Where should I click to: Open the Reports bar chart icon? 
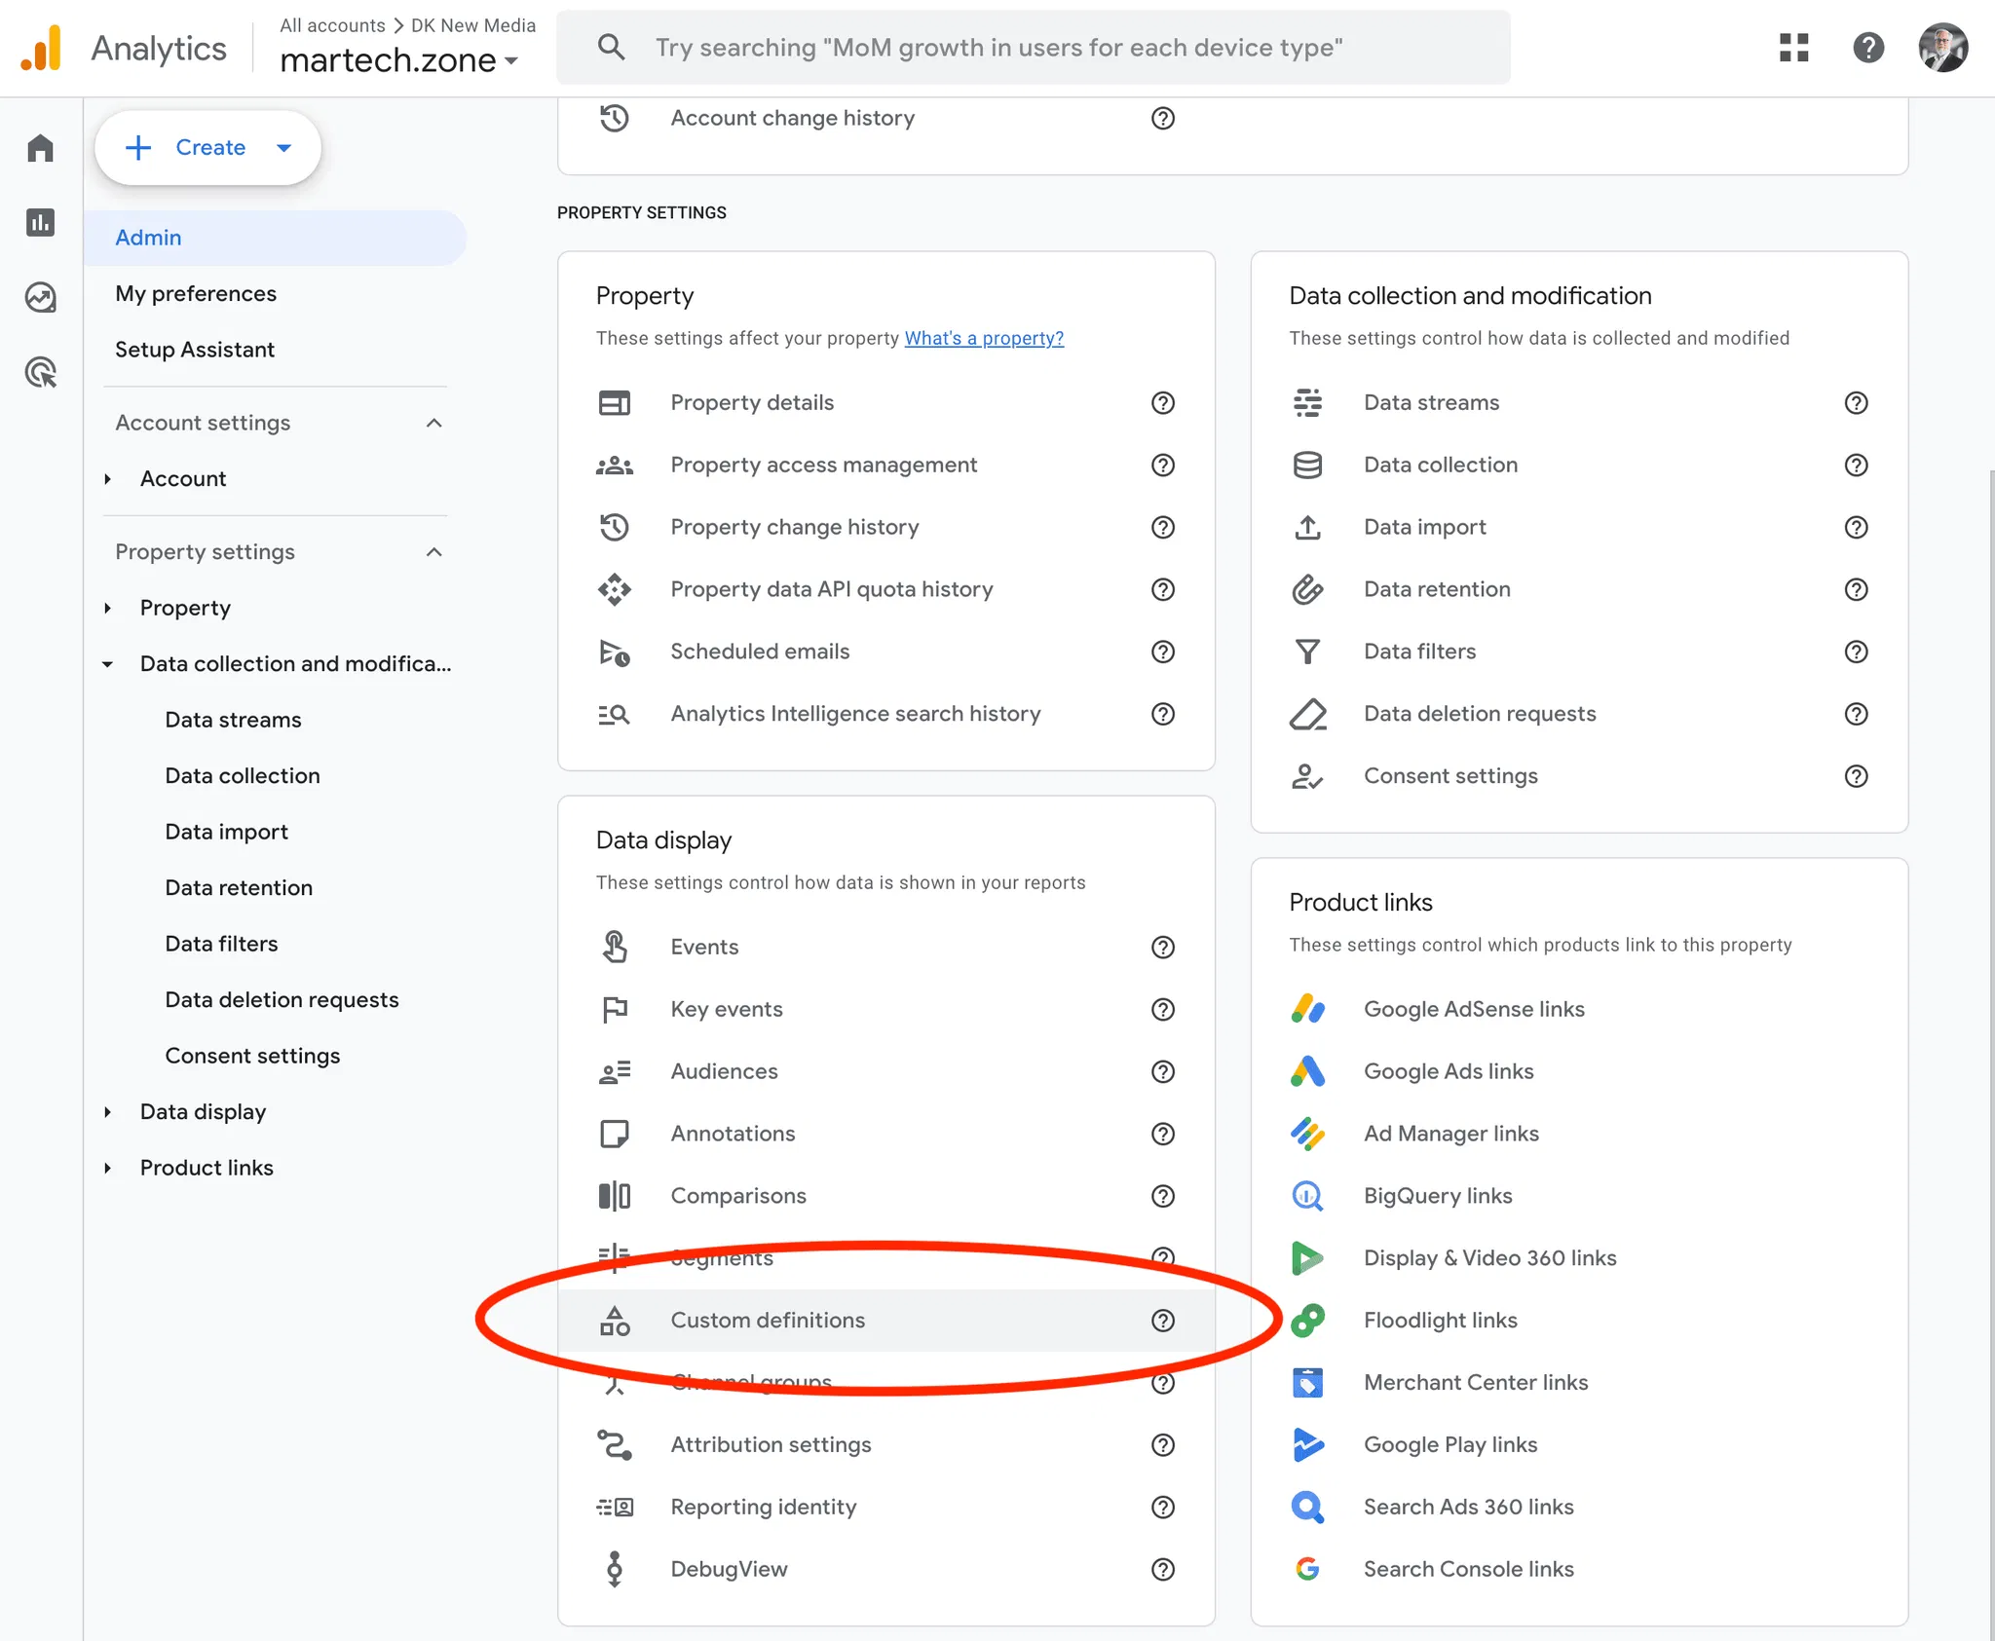(40, 222)
